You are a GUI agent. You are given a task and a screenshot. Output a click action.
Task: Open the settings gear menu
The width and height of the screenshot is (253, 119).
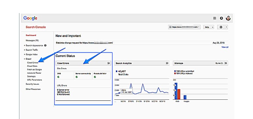click(x=223, y=27)
